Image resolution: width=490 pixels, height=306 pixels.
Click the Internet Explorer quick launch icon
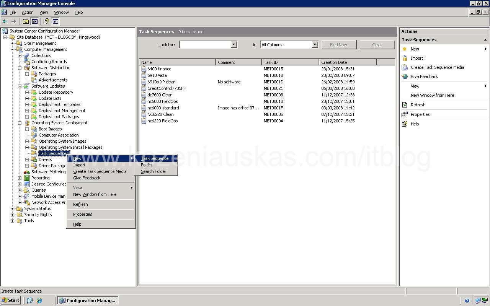coord(39,301)
